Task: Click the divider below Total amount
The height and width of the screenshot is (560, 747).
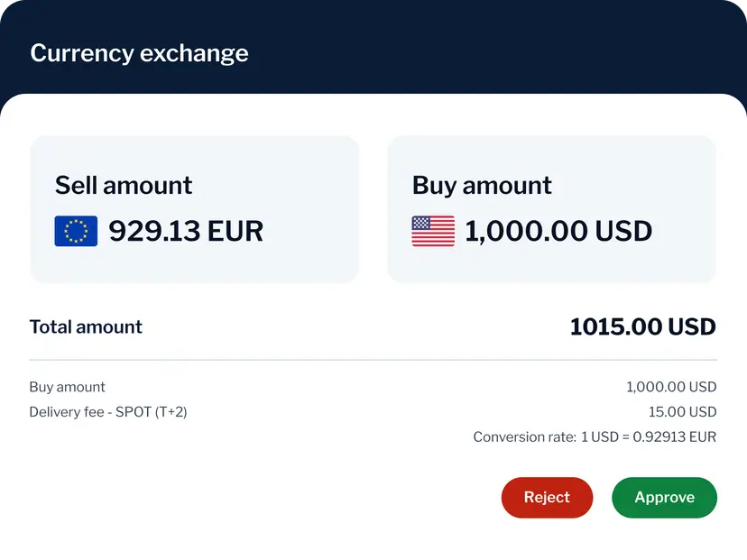Action: click(373, 360)
